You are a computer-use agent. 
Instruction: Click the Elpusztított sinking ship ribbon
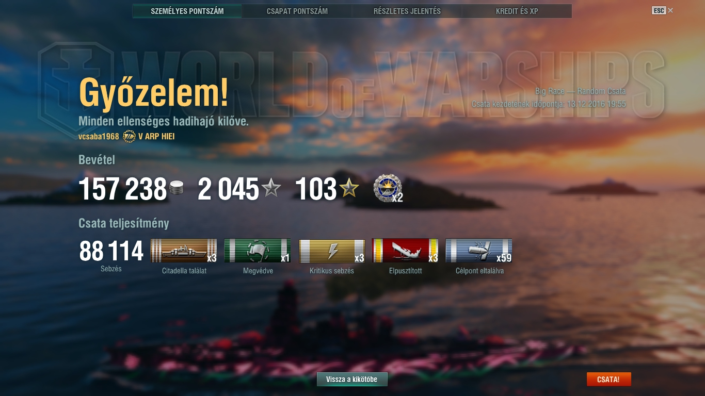coord(405,251)
